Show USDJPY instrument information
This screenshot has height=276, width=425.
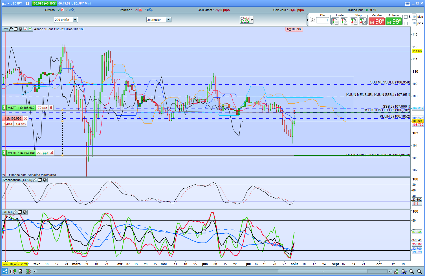(27, 3)
